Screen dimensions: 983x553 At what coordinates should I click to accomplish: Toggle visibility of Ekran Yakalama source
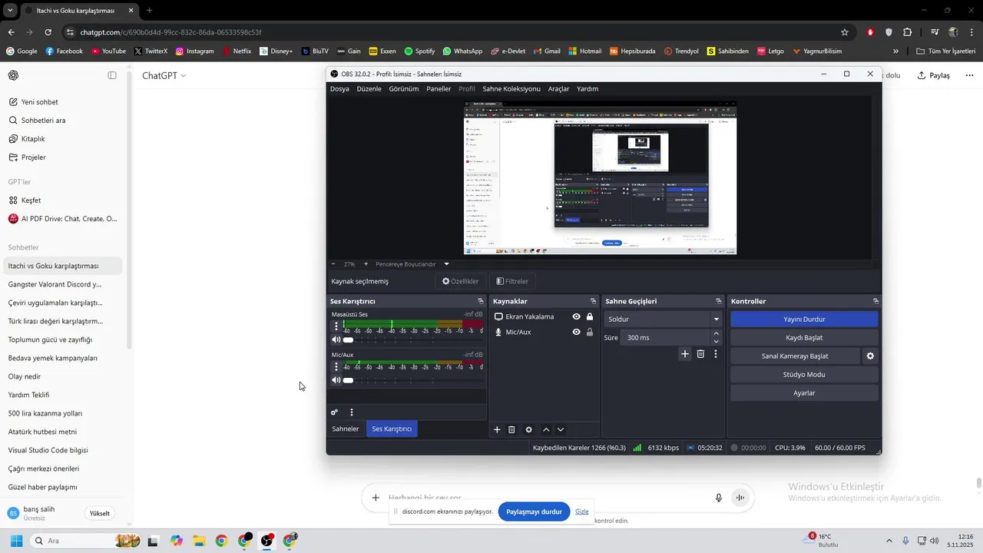576,316
